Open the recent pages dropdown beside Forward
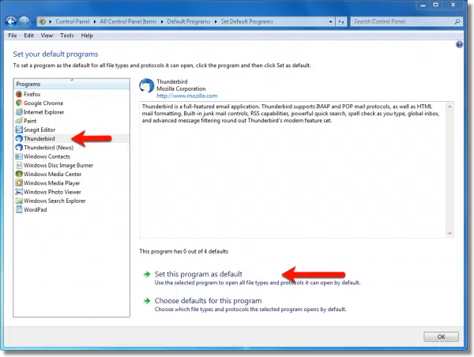 tap(33, 22)
